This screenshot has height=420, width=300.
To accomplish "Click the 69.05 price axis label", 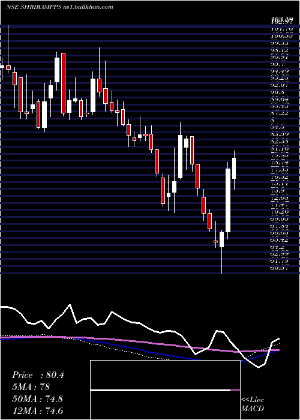I will (281, 219).
